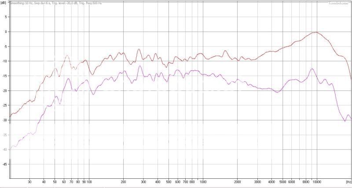352x188 pixels.
Task: Click the 0 label on dB axis
Action: (x=6, y=32)
